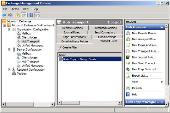Click the New Edge Subscription action icon
This screenshot has height=113, width=170.
[128, 69]
